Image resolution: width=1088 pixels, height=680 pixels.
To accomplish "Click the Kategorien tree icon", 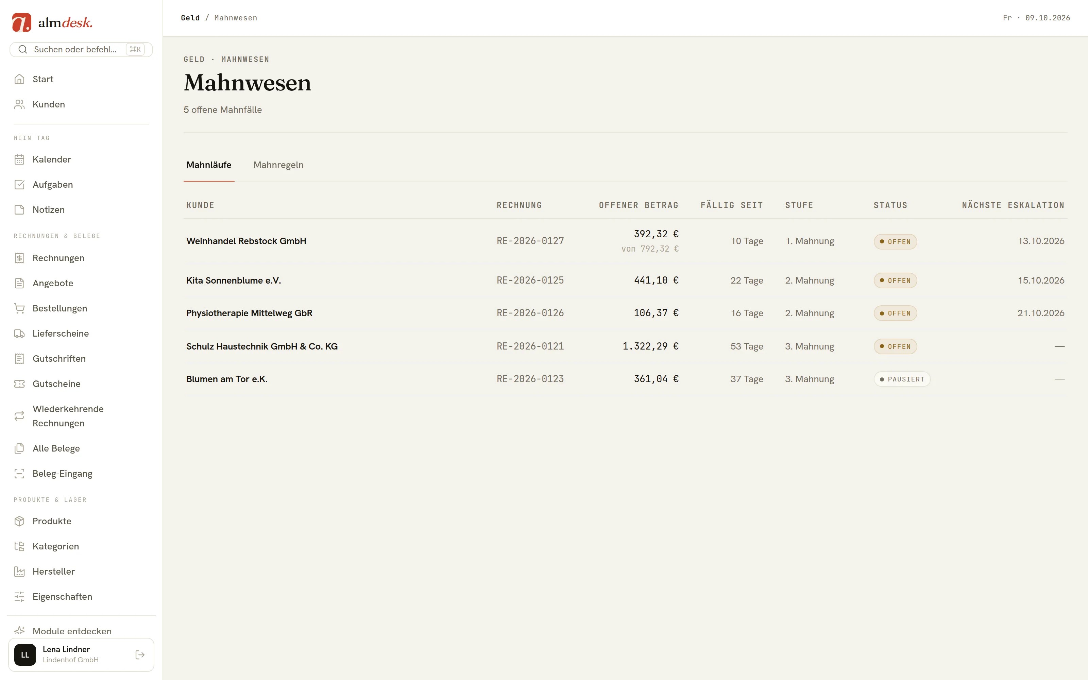I will tap(19, 546).
